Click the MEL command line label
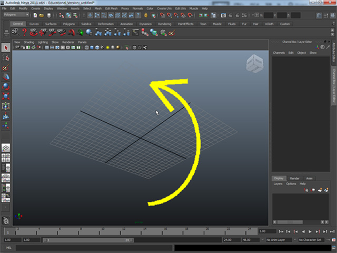This screenshot has width=337, height=253. [x=8, y=248]
